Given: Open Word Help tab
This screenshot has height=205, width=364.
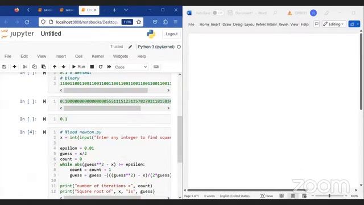Looking at the screenshot, I should coord(305,24).
